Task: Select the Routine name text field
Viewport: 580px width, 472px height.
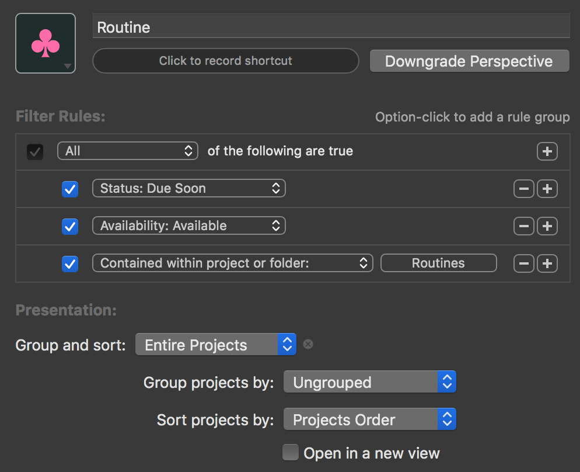Action: point(331,26)
